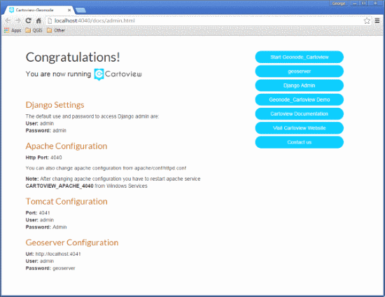Click the Contact us button
The width and height of the screenshot is (385, 297).
300,142
